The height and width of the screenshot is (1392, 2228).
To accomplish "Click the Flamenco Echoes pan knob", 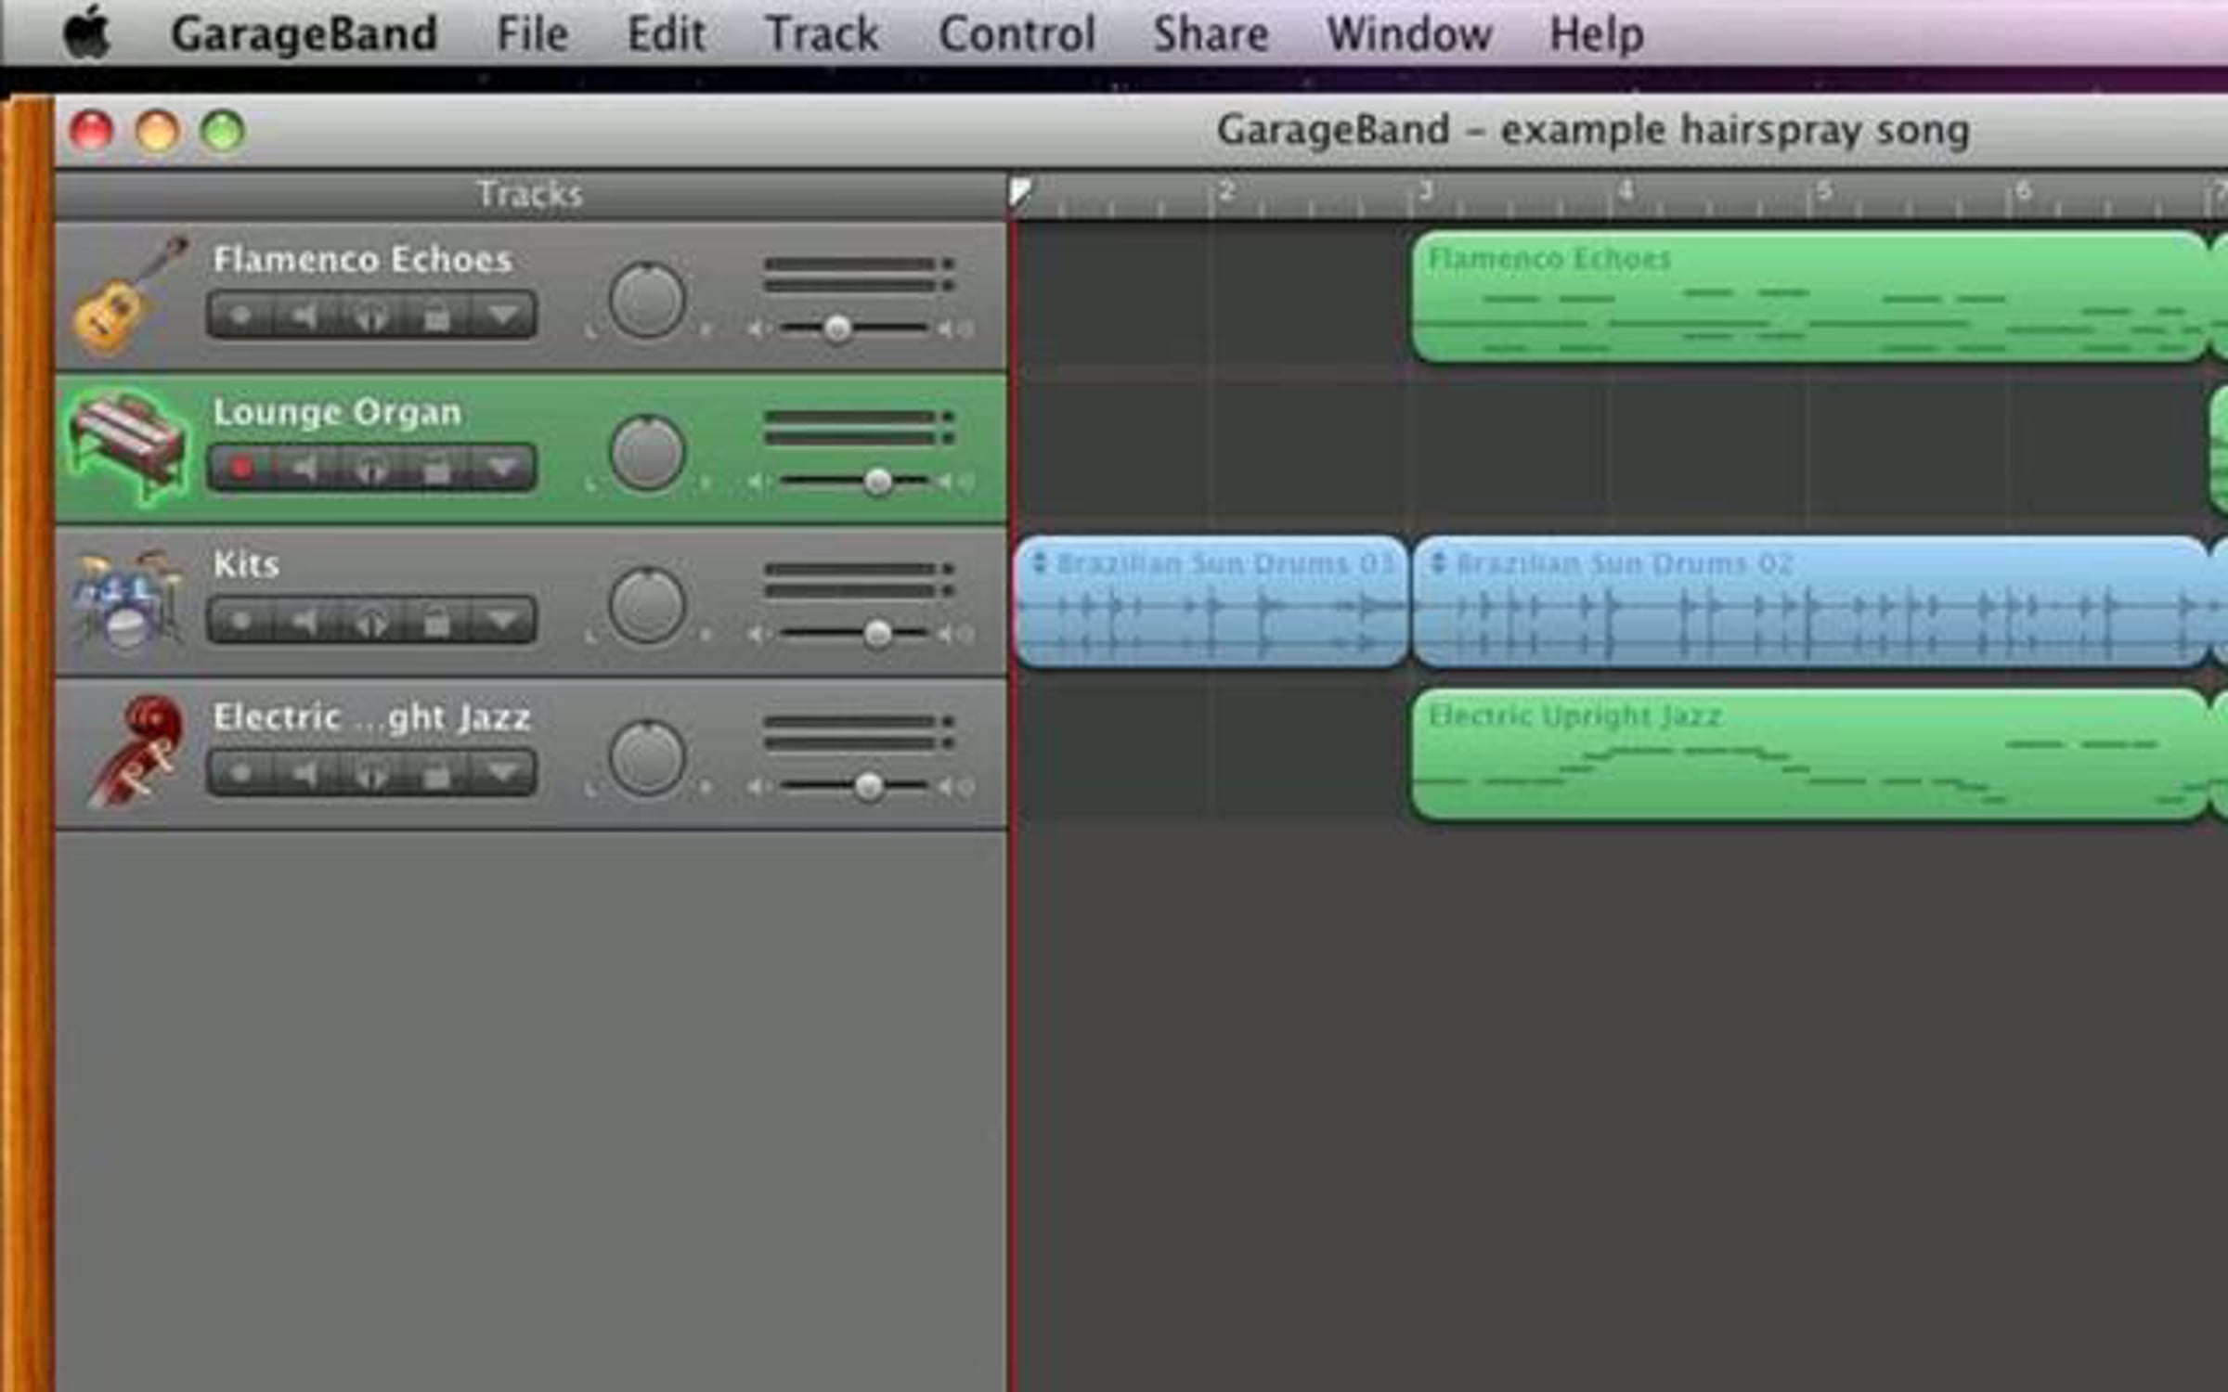I will tap(647, 300).
